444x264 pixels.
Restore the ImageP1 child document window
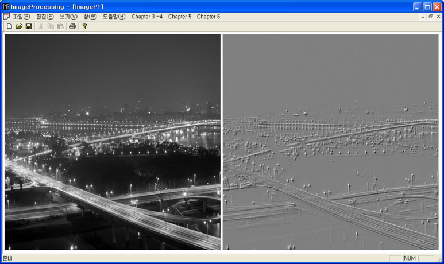tap(430, 17)
